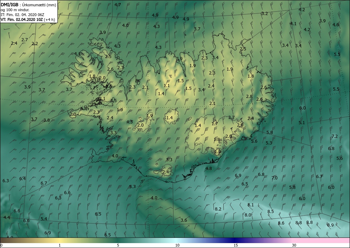Click the value 8.6 on the map

coord(281,223)
